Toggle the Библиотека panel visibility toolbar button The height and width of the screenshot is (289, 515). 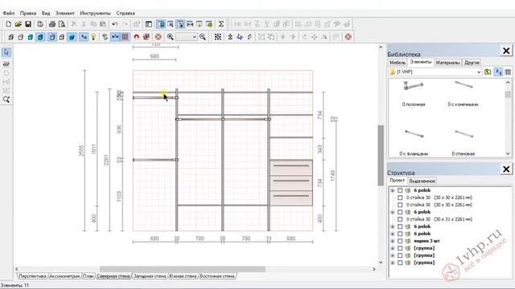tap(161, 24)
